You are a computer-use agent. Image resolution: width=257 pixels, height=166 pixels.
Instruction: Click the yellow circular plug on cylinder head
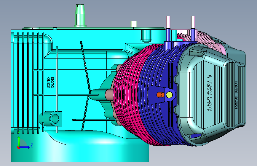[169, 95]
